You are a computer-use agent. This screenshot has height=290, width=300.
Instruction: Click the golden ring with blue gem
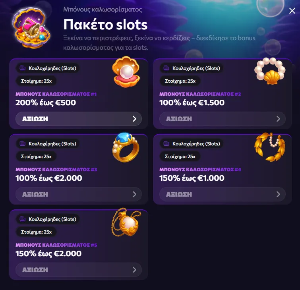[x=126, y=147]
